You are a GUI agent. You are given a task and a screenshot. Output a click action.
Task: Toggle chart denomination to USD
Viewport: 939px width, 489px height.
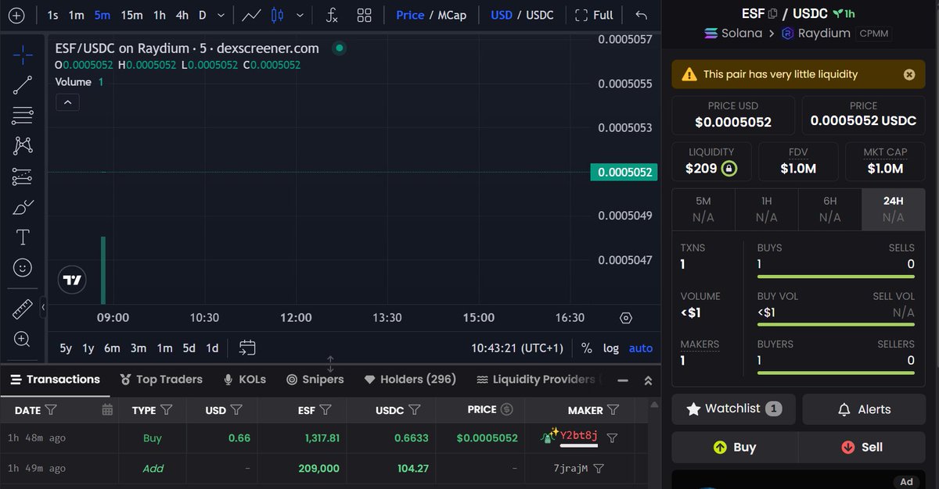click(502, 15)
